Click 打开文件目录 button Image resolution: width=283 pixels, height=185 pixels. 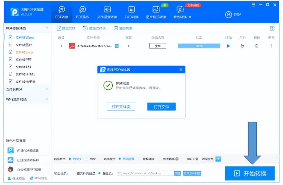(192, 173)
